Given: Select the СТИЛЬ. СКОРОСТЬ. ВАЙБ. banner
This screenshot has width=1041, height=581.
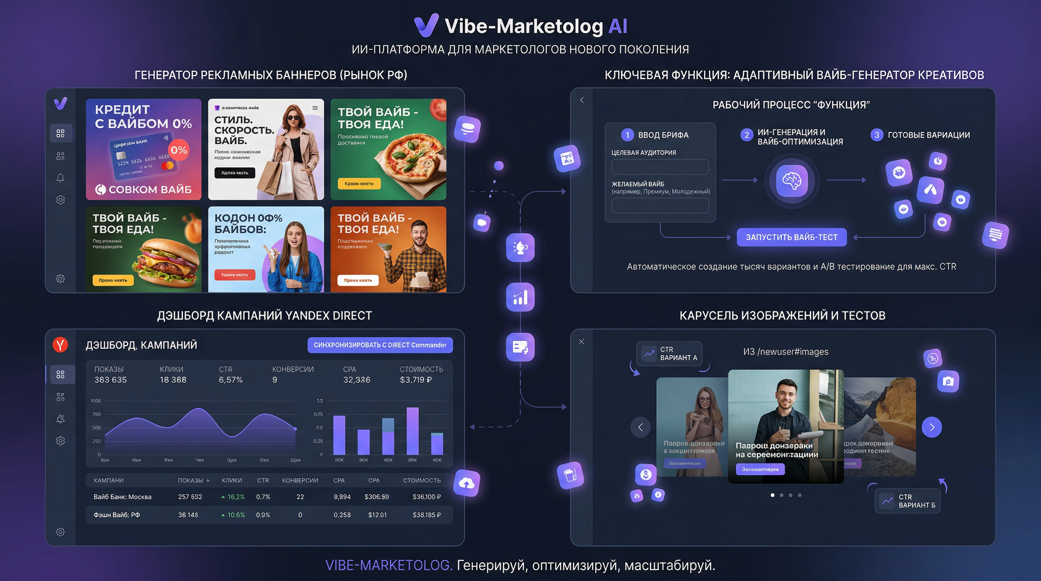Looking at the screenshot, I should pos(266,149).
